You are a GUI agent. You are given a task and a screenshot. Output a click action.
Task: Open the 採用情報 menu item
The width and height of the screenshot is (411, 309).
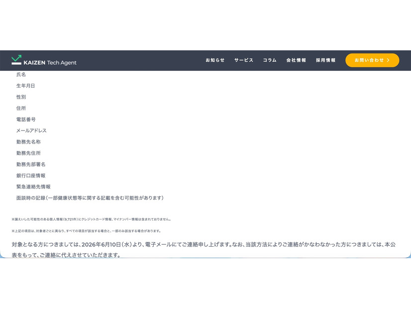pyautogui.click(x=325, y=60)
